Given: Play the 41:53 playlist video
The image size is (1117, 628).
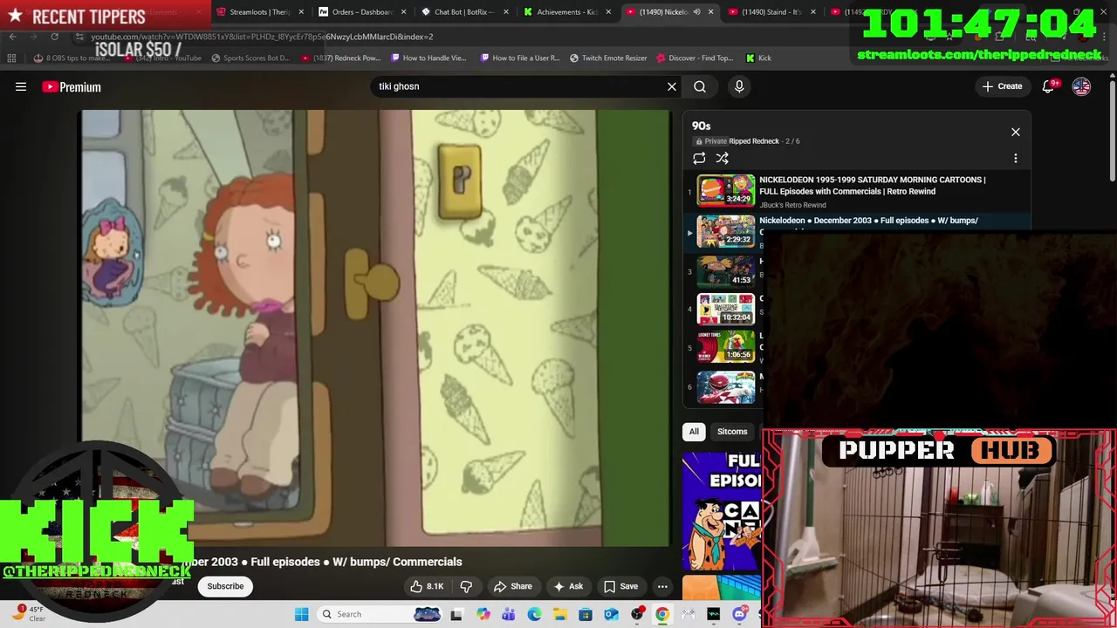Looking at the screenshot, I should (x=725, y=270).
